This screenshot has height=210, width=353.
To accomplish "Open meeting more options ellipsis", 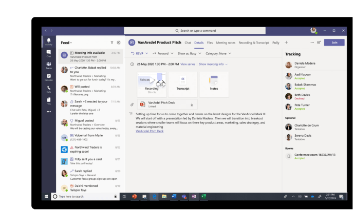I will 312,43.
